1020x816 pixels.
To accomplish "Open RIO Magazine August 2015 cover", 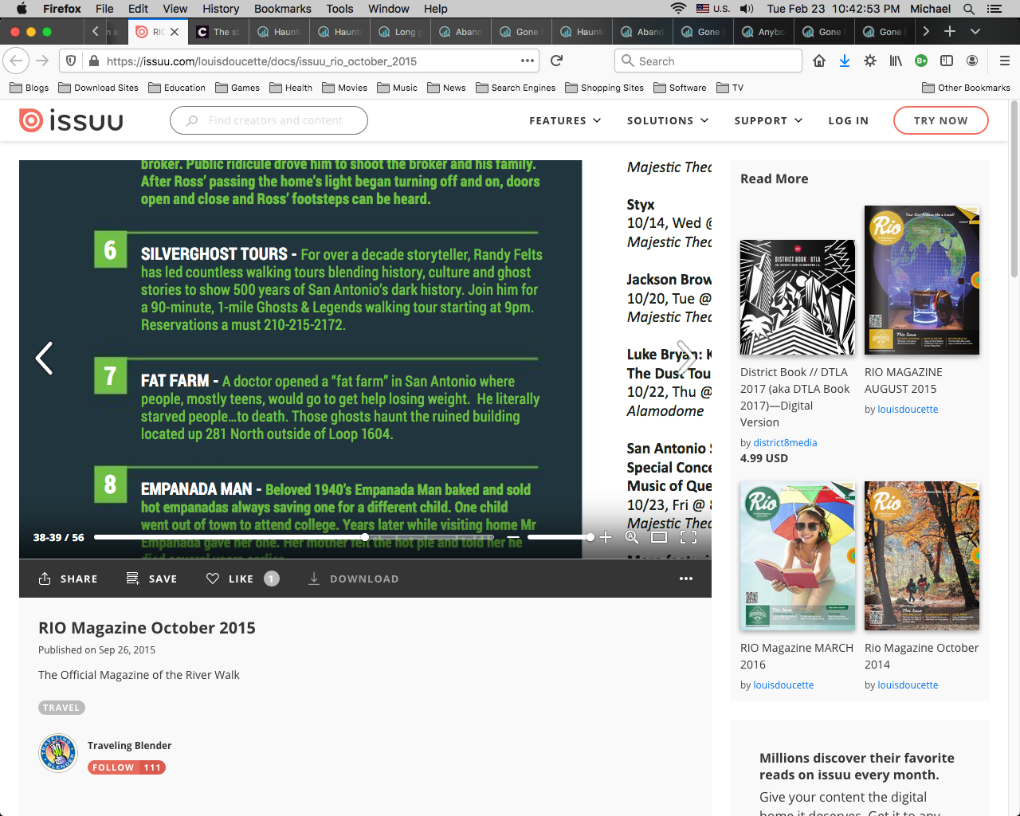I will (x=922, y=280).
